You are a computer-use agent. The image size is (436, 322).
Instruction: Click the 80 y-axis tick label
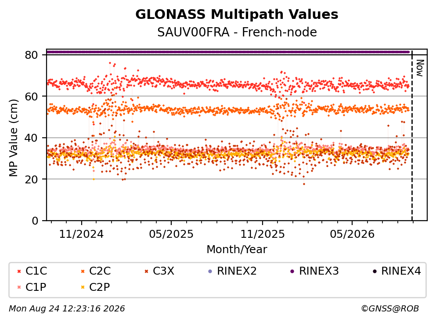(x=31, y=55)
